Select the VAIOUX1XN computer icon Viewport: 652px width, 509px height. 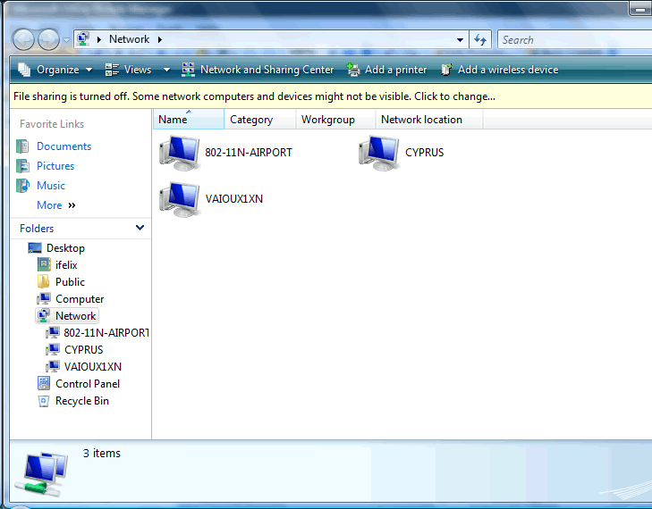179,198
